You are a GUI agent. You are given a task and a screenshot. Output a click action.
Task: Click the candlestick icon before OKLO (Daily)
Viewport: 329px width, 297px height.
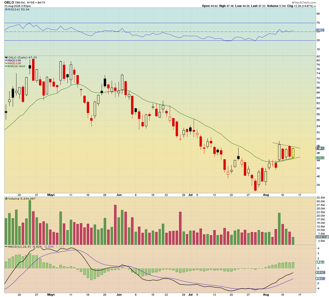6,58
